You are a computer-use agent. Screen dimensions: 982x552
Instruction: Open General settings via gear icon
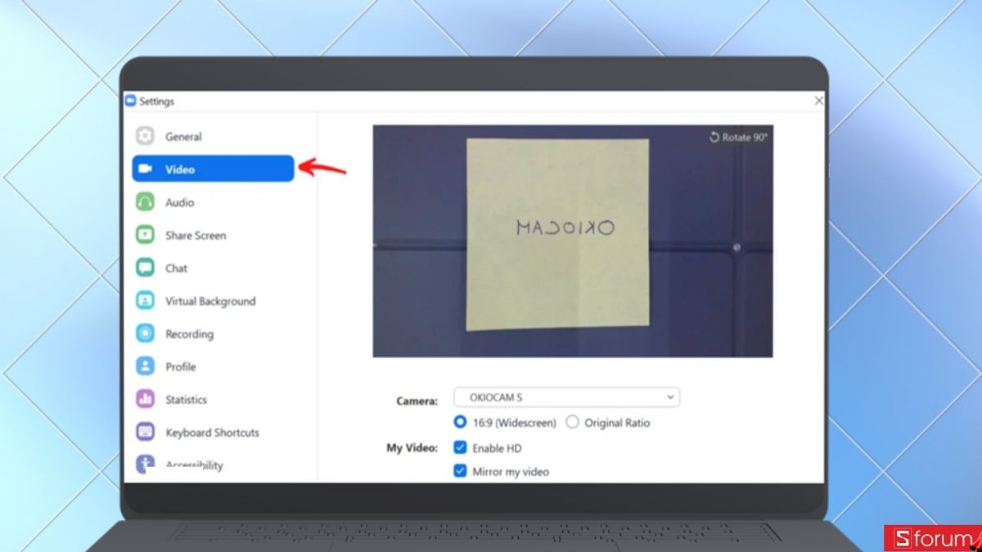pos(145,137)
